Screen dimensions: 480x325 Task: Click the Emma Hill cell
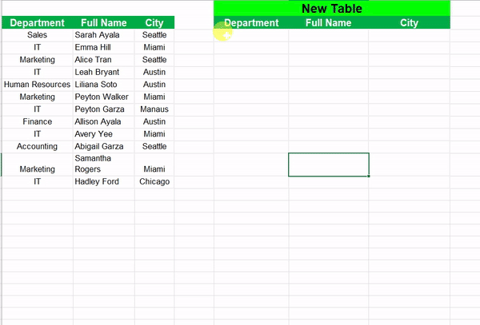(x=104, y=48)
